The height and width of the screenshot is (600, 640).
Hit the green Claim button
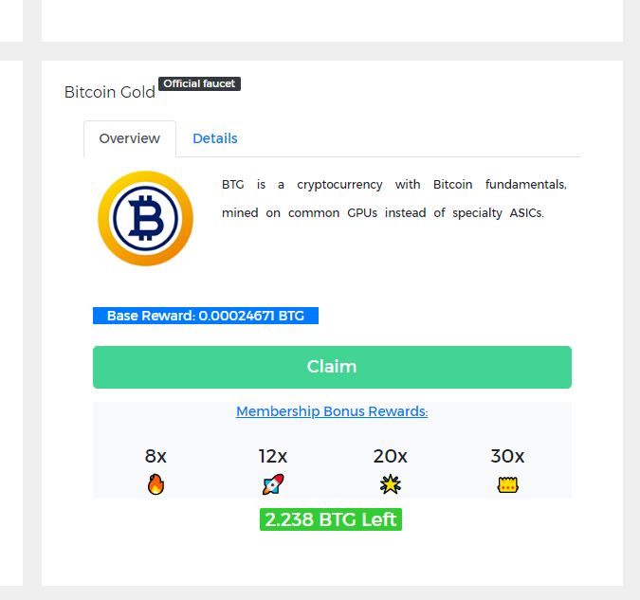(332, 367)
